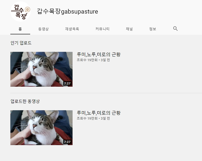
Task: Switch to the 동영상 tab
Action: 43,29
